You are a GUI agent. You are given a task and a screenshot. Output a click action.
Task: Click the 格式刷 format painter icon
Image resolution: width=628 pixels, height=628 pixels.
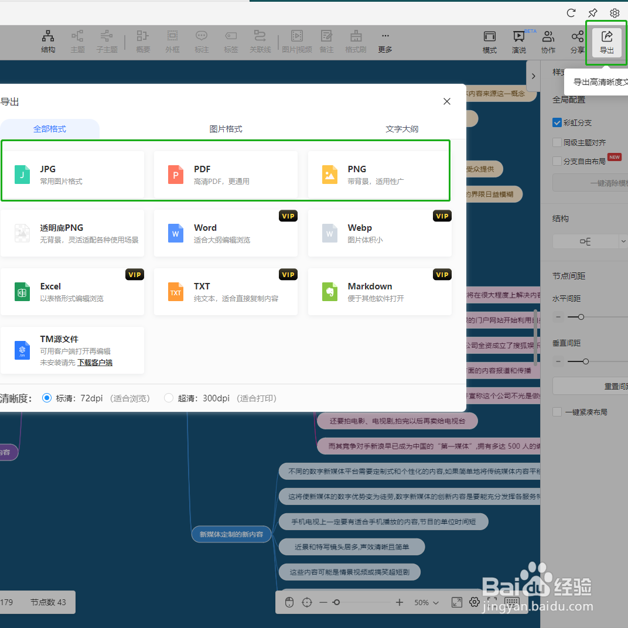click(x=356, y=42)
